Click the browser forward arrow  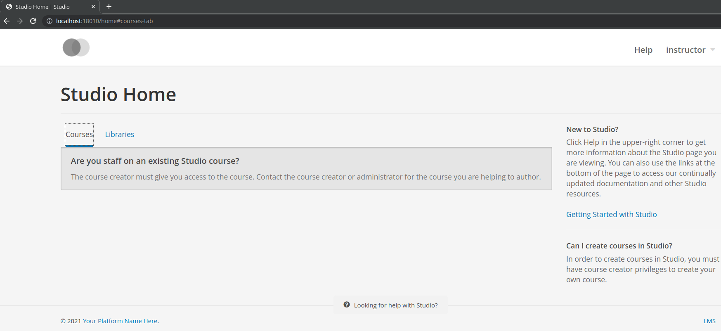click(20, 21)
